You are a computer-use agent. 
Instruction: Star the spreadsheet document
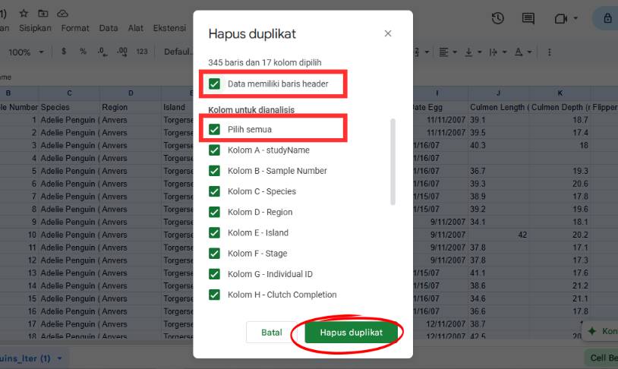coord(24,14)
